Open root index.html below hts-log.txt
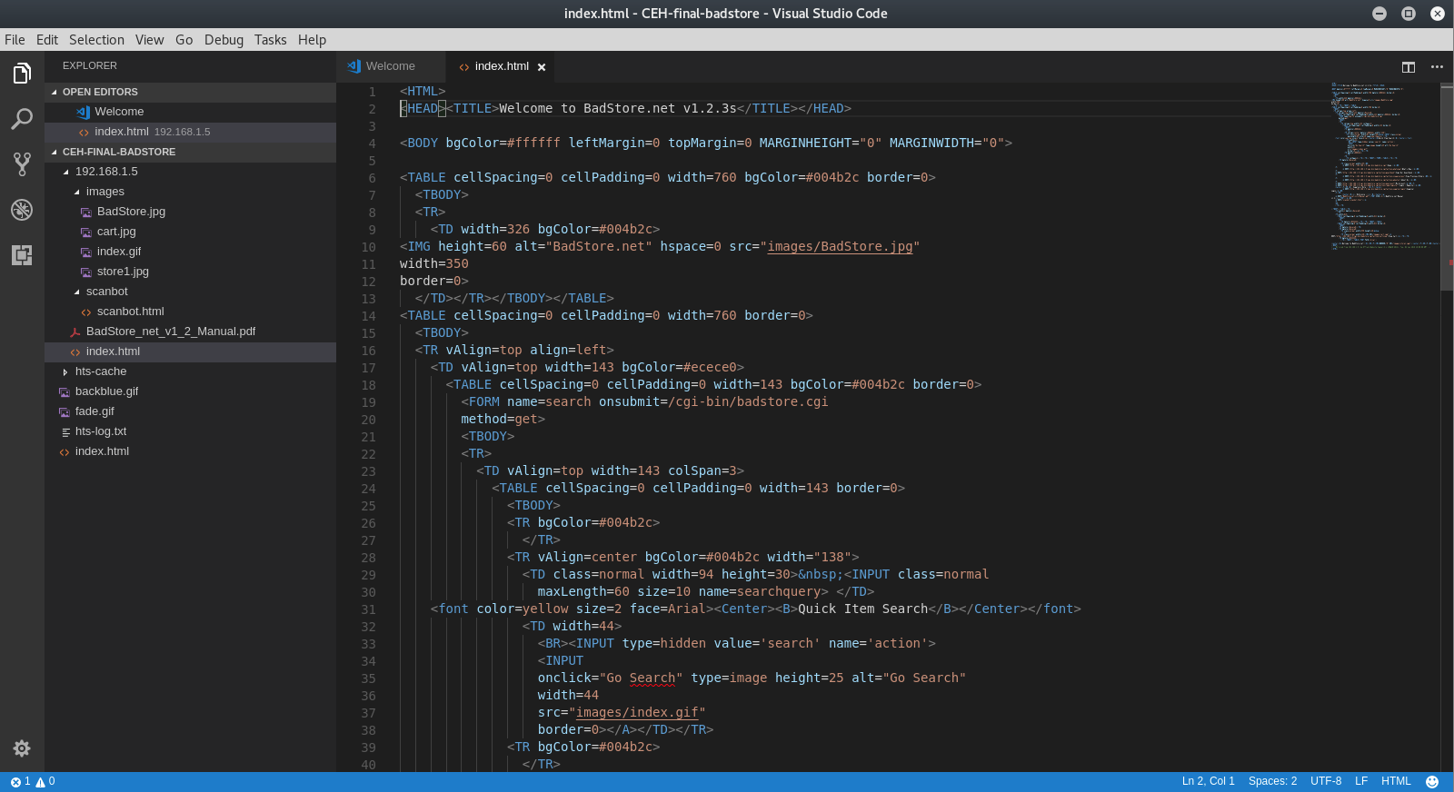The height and width of the screenshot is (792, 1454). (x=190, y=451)
